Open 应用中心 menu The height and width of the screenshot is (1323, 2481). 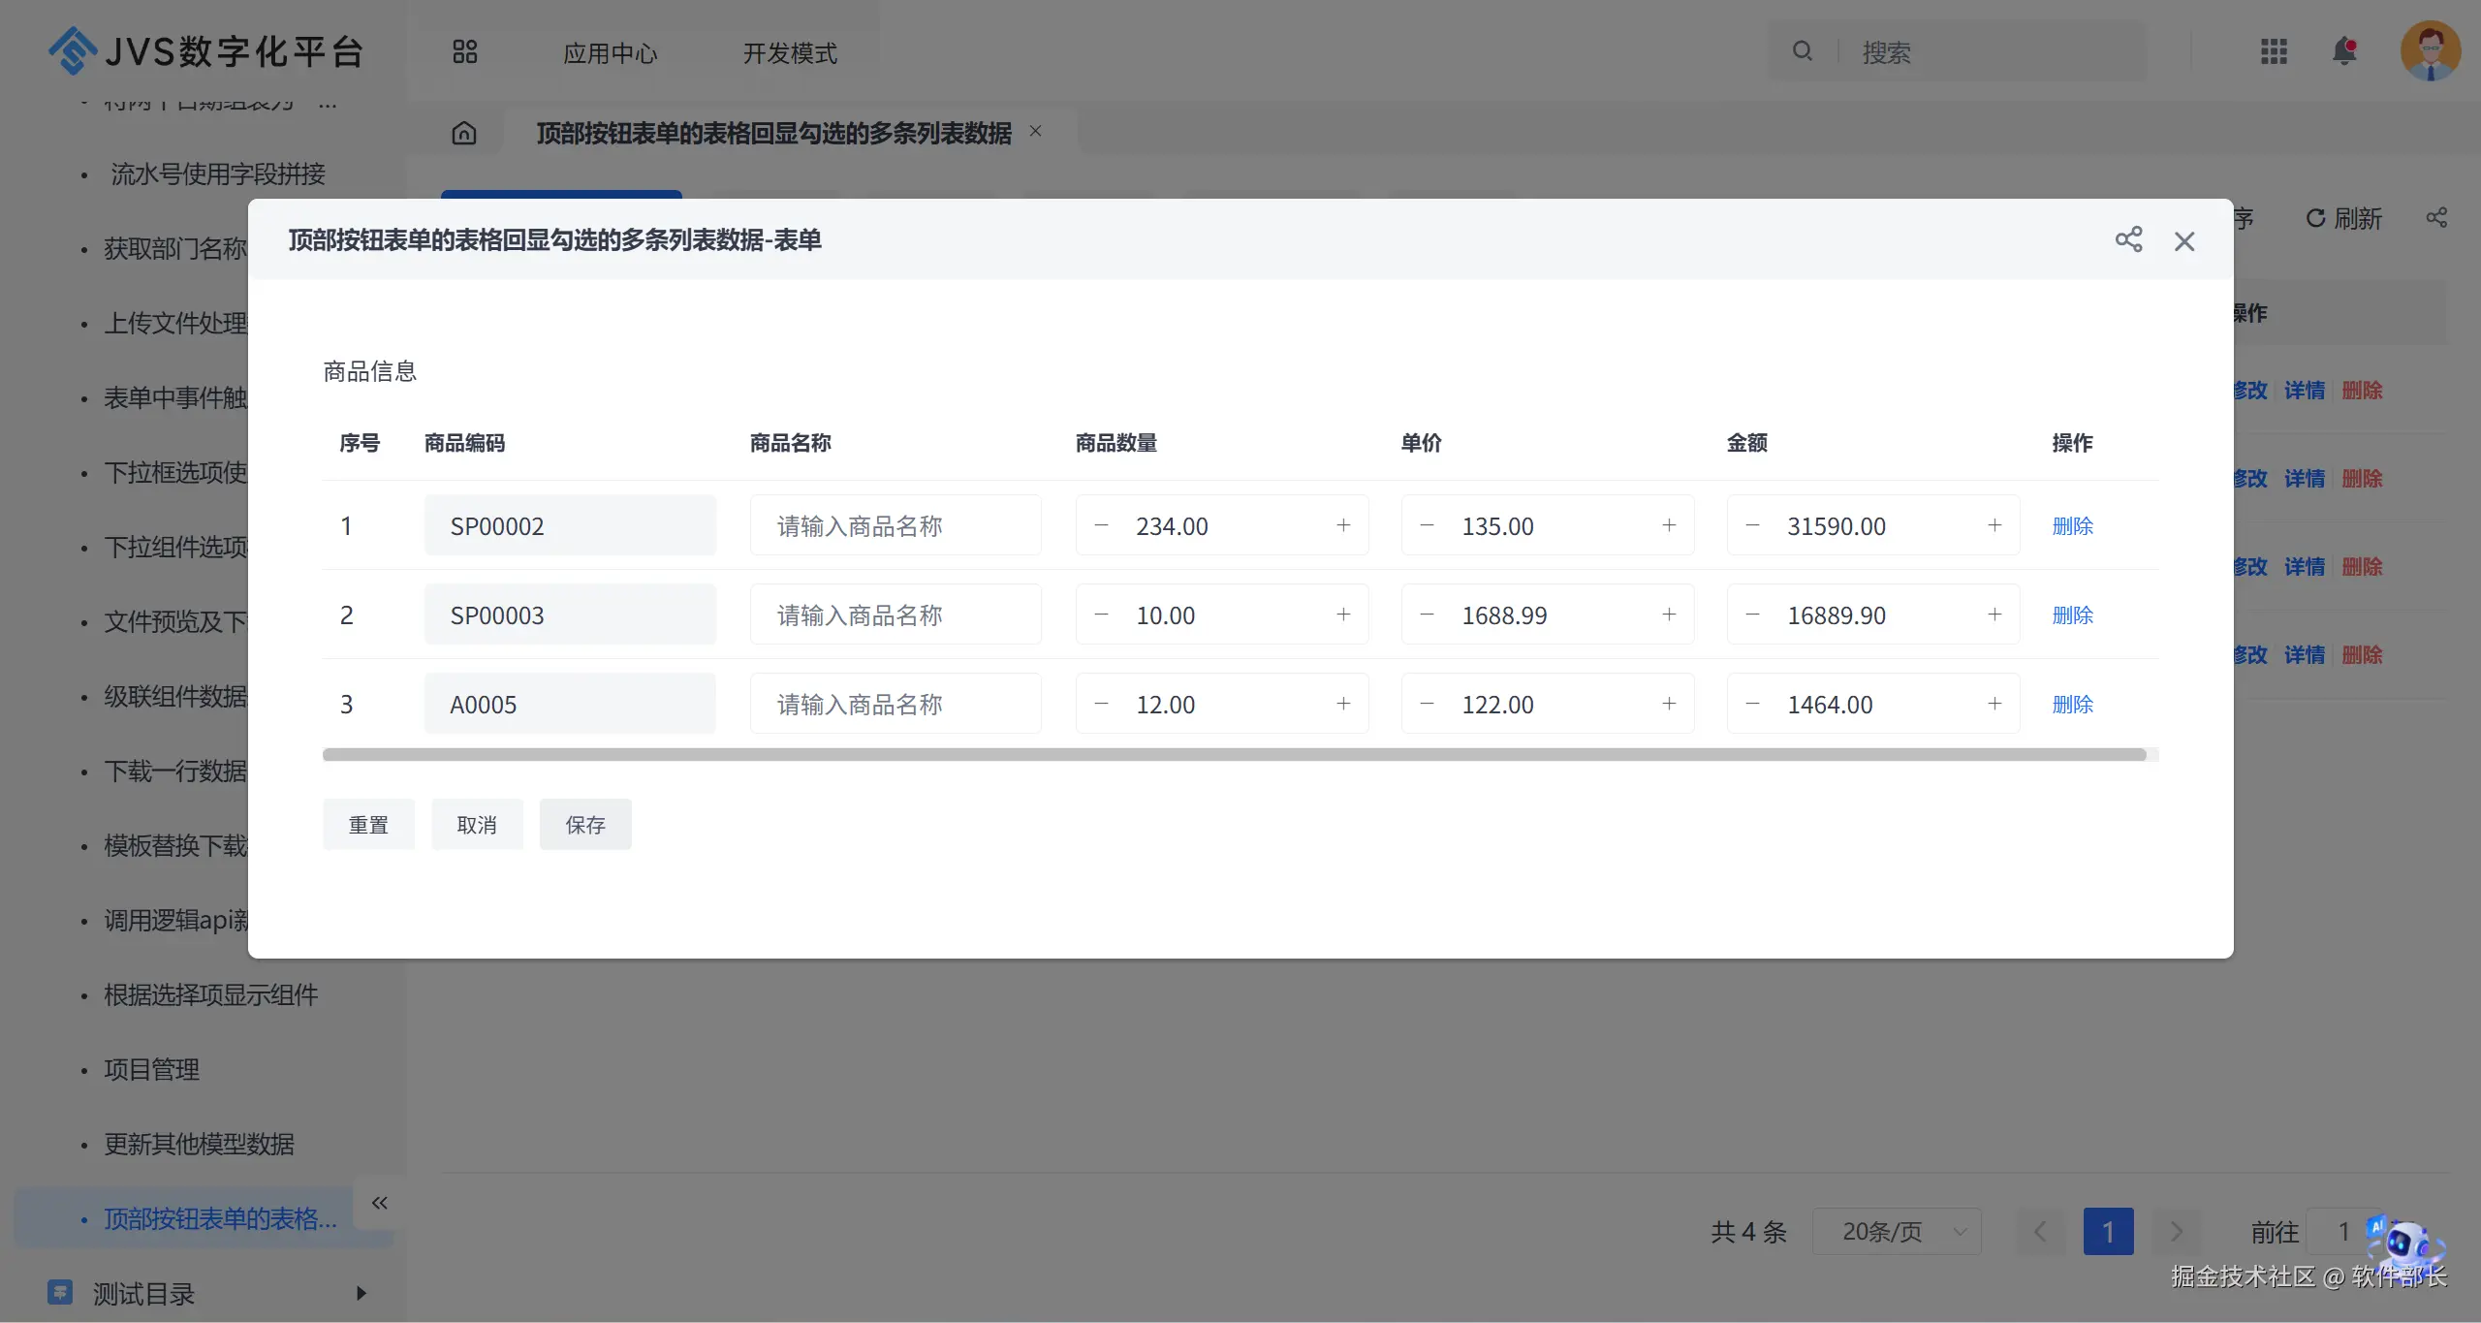click(x=610, y=53)
